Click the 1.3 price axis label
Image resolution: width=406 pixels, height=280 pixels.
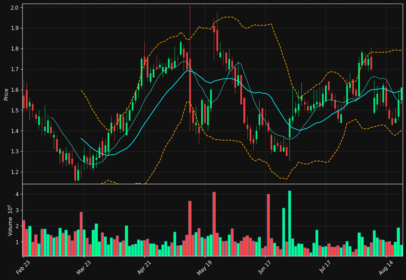[15, 152]
